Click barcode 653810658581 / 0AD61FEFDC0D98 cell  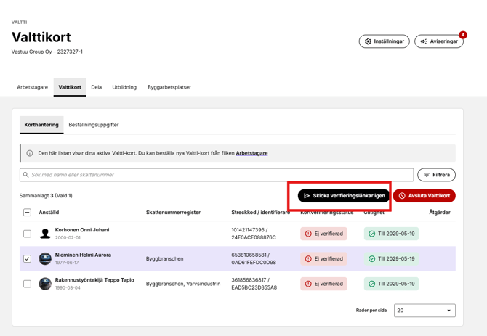tap(254, 258)
